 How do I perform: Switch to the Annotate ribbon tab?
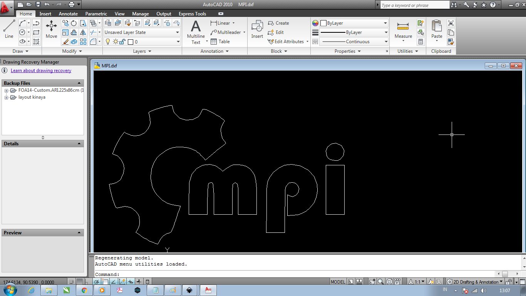(x=68, y=13)
